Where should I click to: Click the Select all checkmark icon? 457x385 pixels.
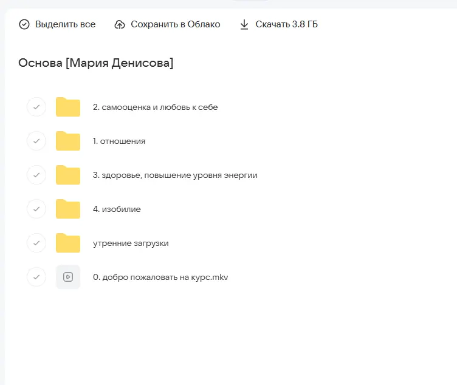coord(24,25)
